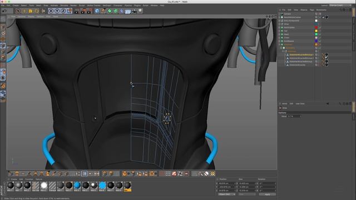Viewport: 356px width, 200px height.
Task: Add a Cube primitive object
Action: click(x=97, y=11)
